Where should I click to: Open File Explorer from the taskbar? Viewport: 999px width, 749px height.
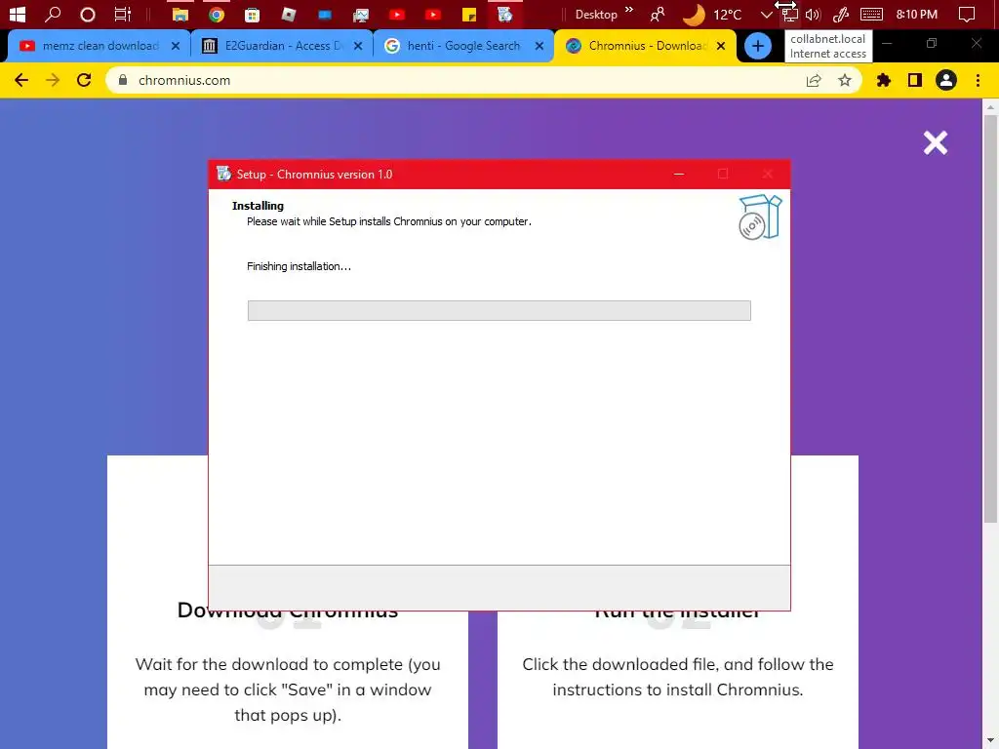coord(180,14)
